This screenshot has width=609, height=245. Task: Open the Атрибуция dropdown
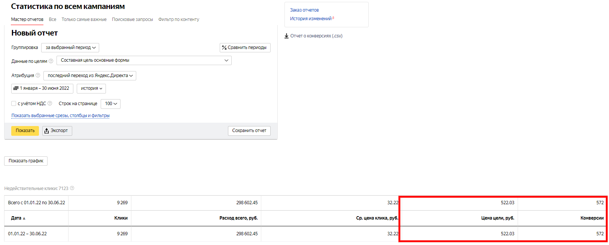click(90, 76)
